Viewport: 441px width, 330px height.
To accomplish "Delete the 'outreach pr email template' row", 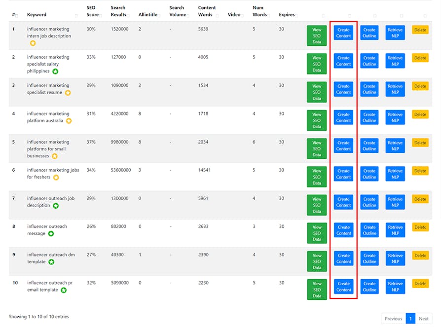I will pos(420,284).
